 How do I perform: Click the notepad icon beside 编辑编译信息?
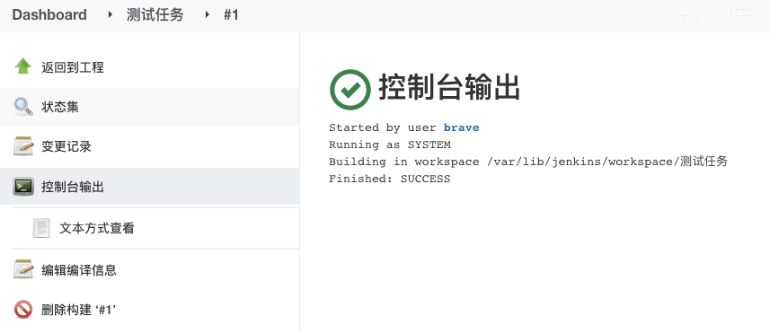tap(23, 269)
